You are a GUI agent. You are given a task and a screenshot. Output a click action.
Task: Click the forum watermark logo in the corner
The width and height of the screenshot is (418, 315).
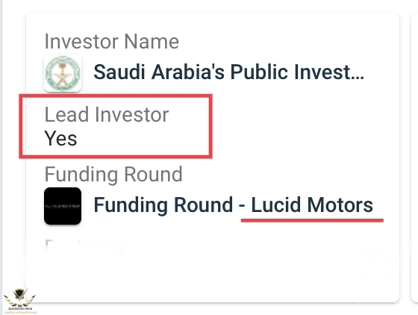(19, 301)
